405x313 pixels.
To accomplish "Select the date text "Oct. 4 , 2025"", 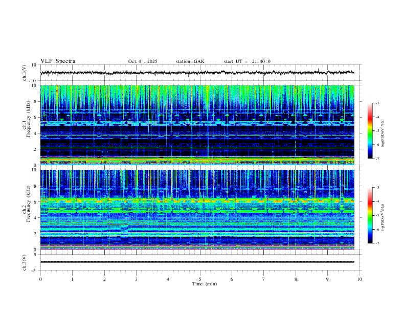I will click(143, 61).
